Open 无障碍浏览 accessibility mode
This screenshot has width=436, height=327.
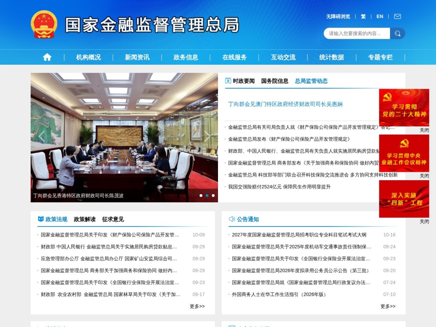pos(338,16)
